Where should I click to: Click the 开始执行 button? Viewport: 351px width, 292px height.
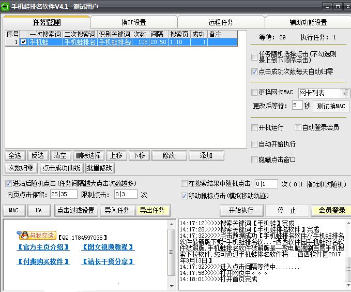(237, 210)
